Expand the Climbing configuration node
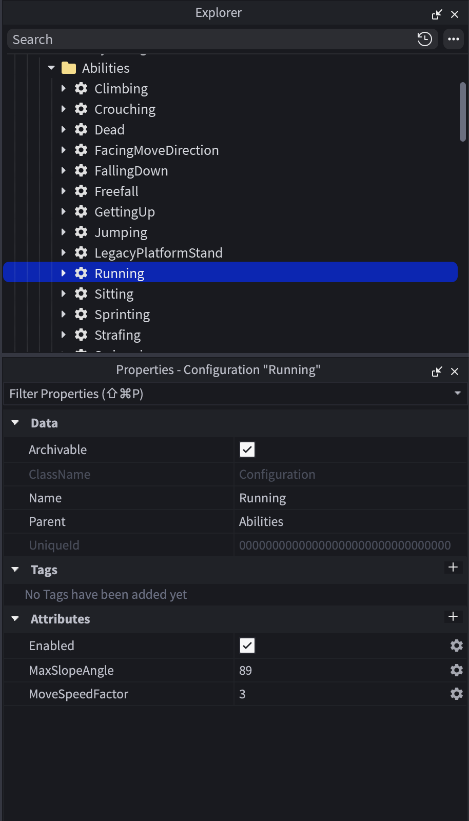 [63, 88]
